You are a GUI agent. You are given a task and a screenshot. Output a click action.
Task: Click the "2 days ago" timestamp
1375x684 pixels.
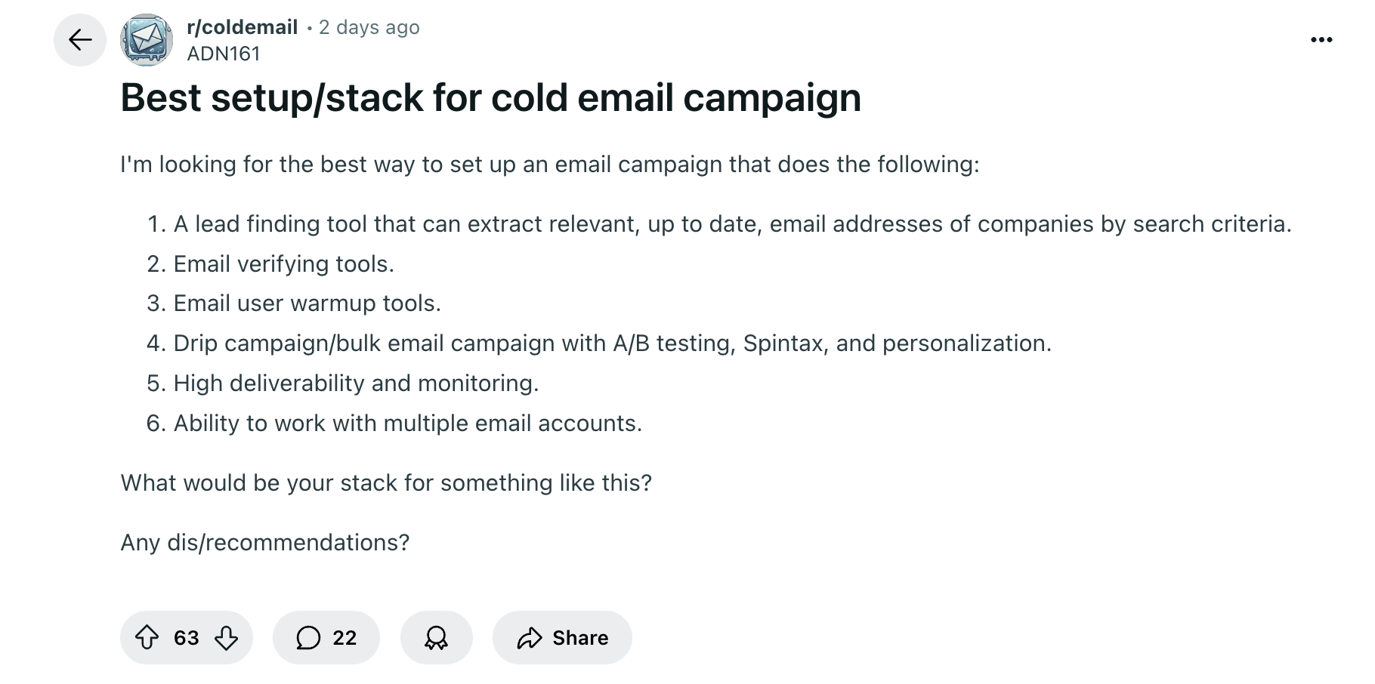[369, 27]
